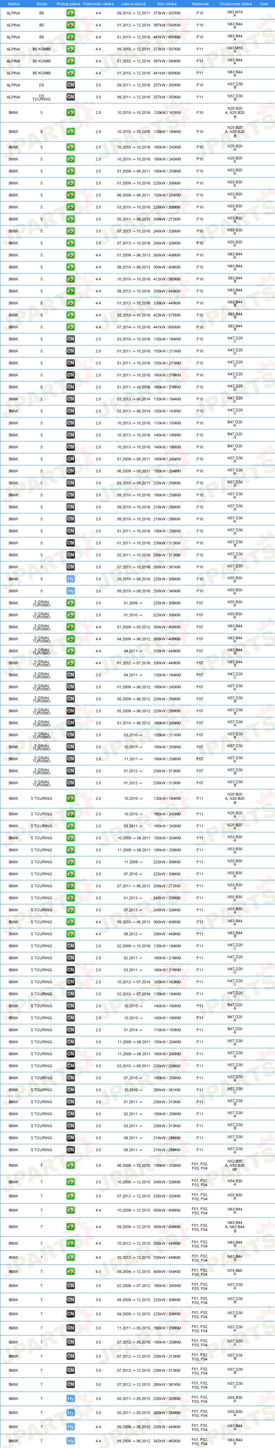This screenshot has height=1448, width=275.
Task: Click diesel ON icon in ALPINA D5 TOURING row
Action: click(71, 97)
